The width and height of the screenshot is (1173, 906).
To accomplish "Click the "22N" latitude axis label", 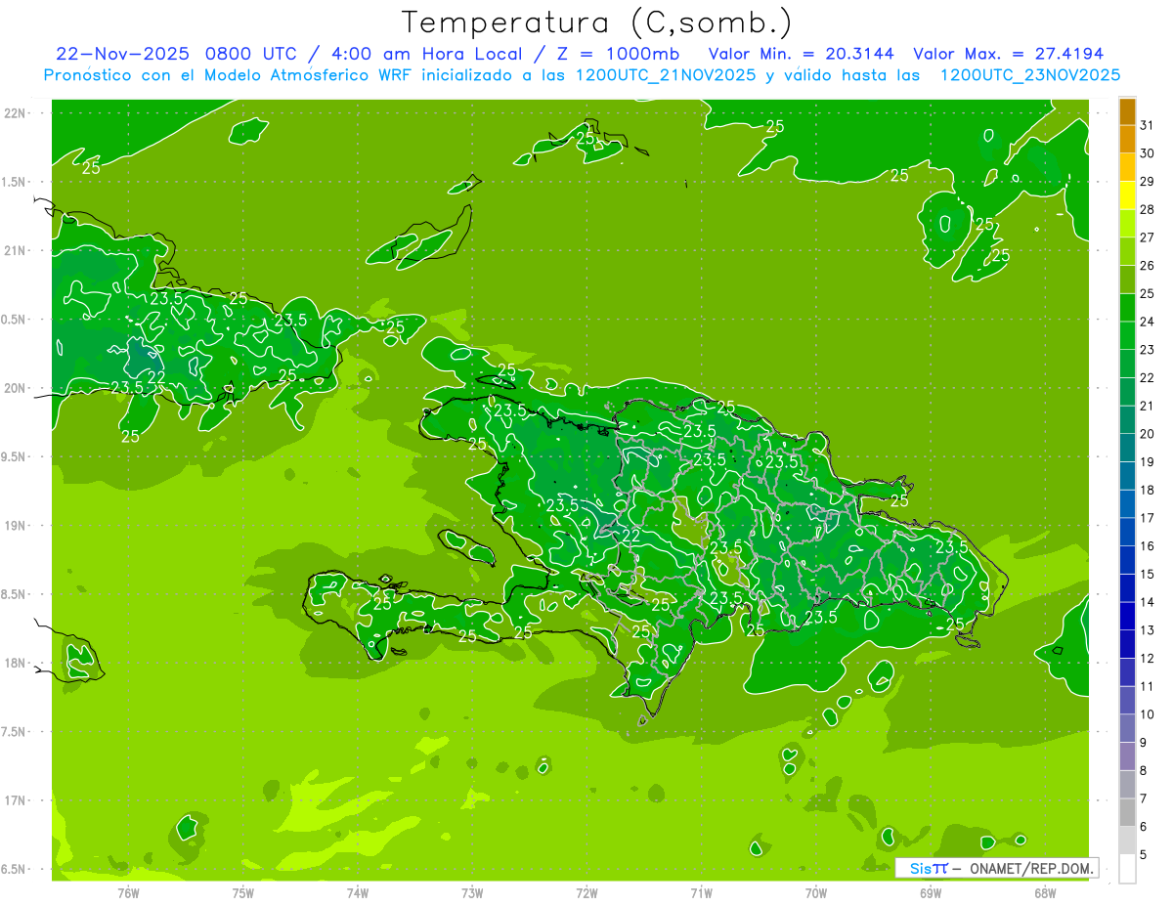I will click(x=16, y=113).
